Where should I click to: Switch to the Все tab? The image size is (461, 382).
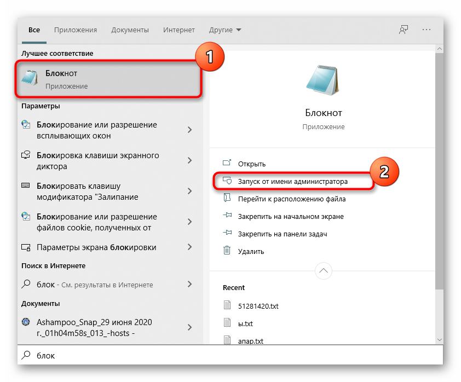click(x=34, y=30)
